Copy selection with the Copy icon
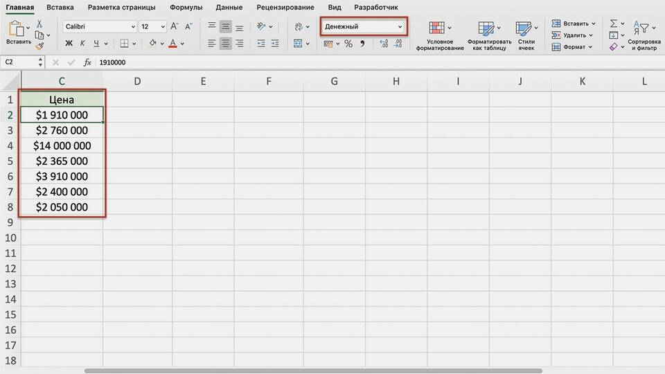665x374 pixels. coord(39,35)
